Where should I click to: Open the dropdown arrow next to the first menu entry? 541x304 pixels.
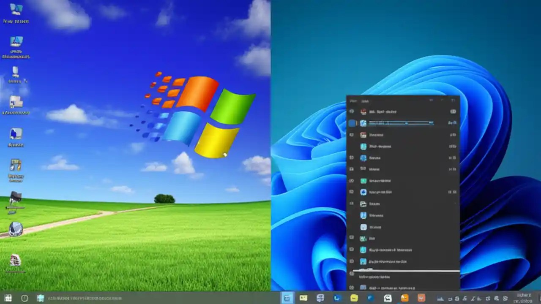coord(453,111)
